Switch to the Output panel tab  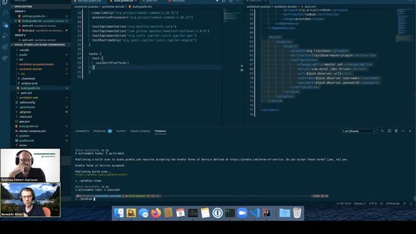coord(121,131)
